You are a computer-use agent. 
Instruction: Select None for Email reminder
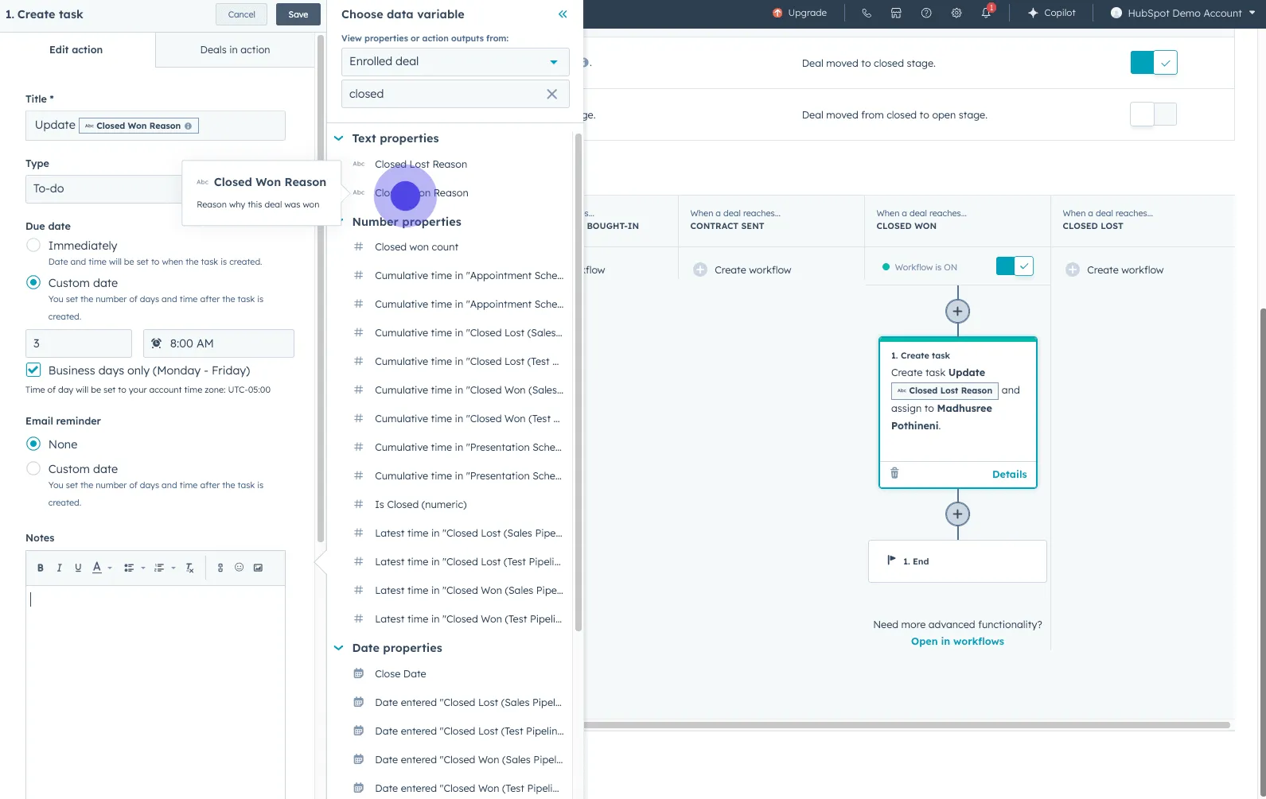point(33,444)
